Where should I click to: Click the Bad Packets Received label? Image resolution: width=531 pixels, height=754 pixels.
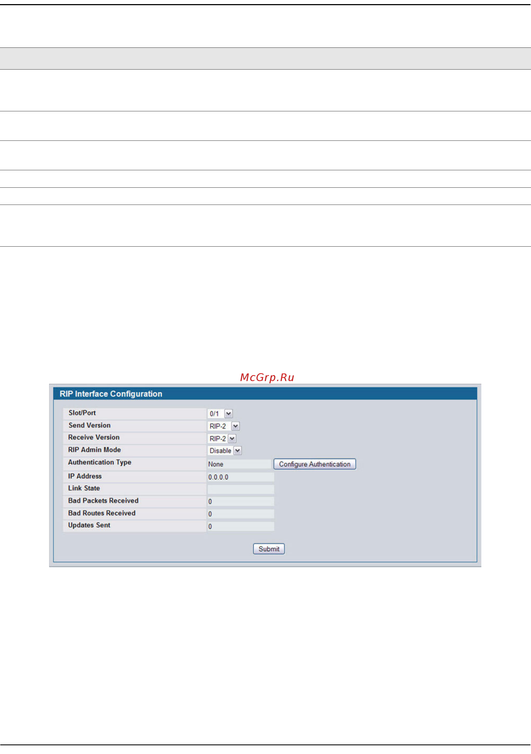click(103, 501)
